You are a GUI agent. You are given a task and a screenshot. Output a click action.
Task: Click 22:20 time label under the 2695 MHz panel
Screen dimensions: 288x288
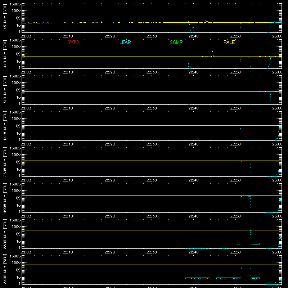(110, 180)
